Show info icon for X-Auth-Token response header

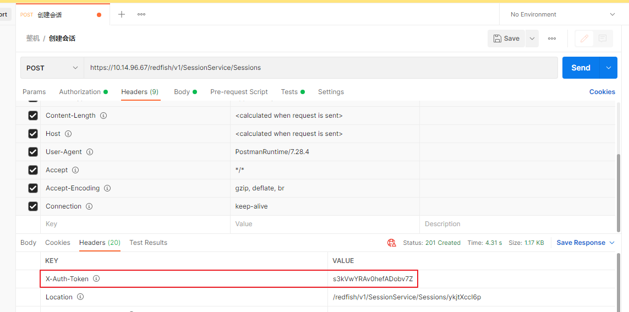96,279
